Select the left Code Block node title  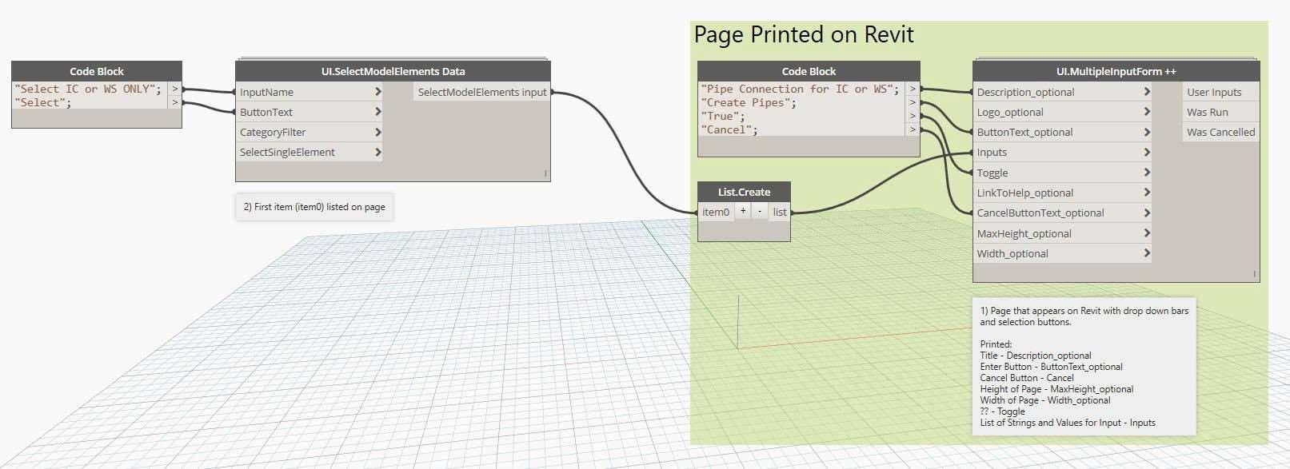(97, 71)
